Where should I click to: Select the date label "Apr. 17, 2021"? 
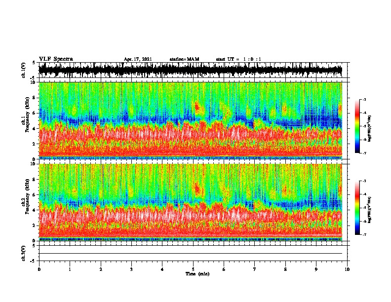coord(138,59)
